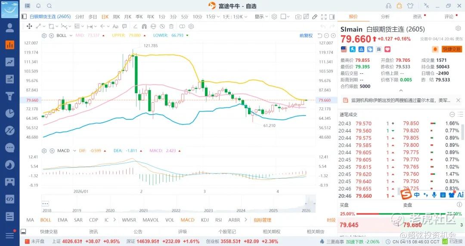Screen dimensions: 465x246
Task: Toggle the KDJ indicator on
Action: click(x=205, y=220)
